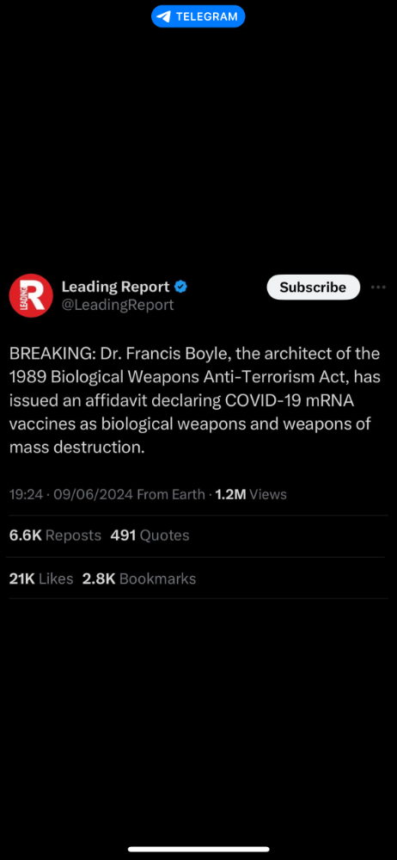The image size is (397, 860).
Task: Tap the 19:24 post time
Action: pyautogui.click(x=26, y=495)
